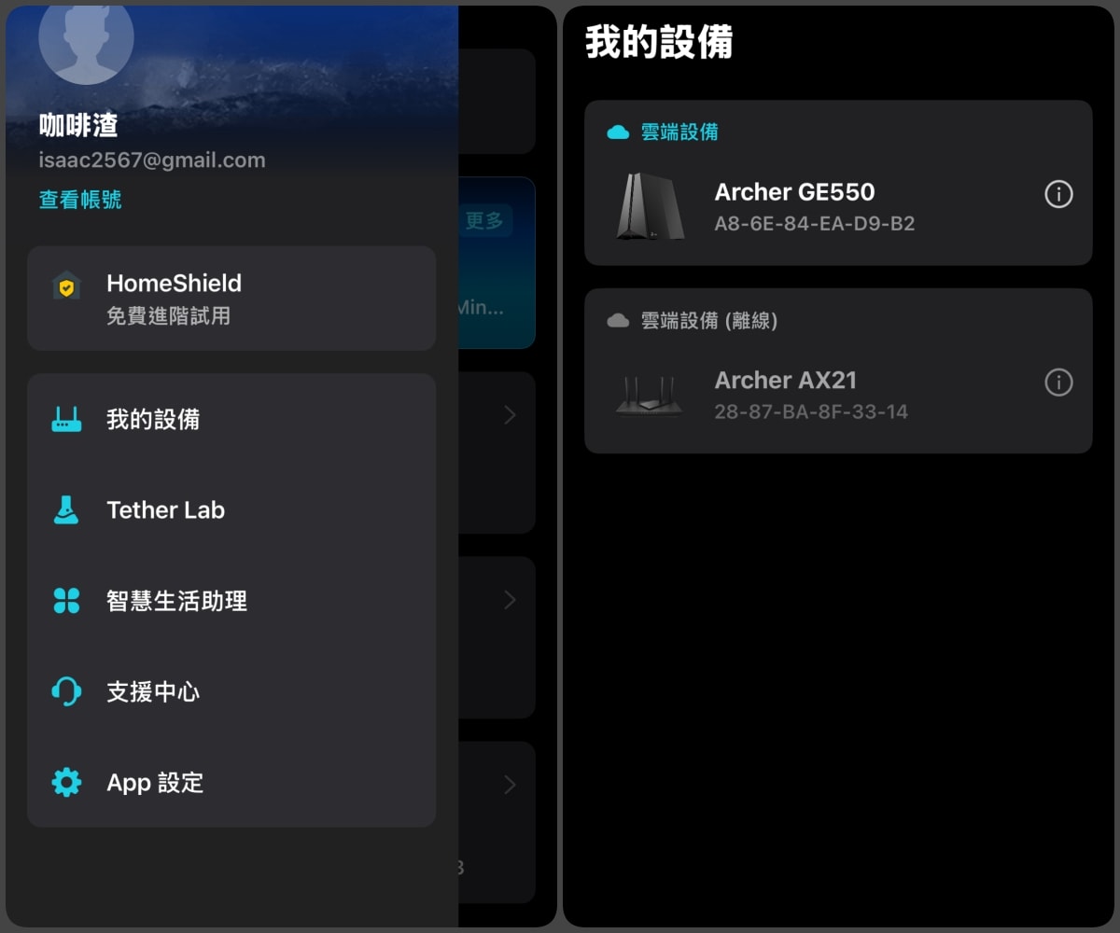Select Tether Lab menu entry
Screen dimensions: 1120x933
click(x=231, y=510)
